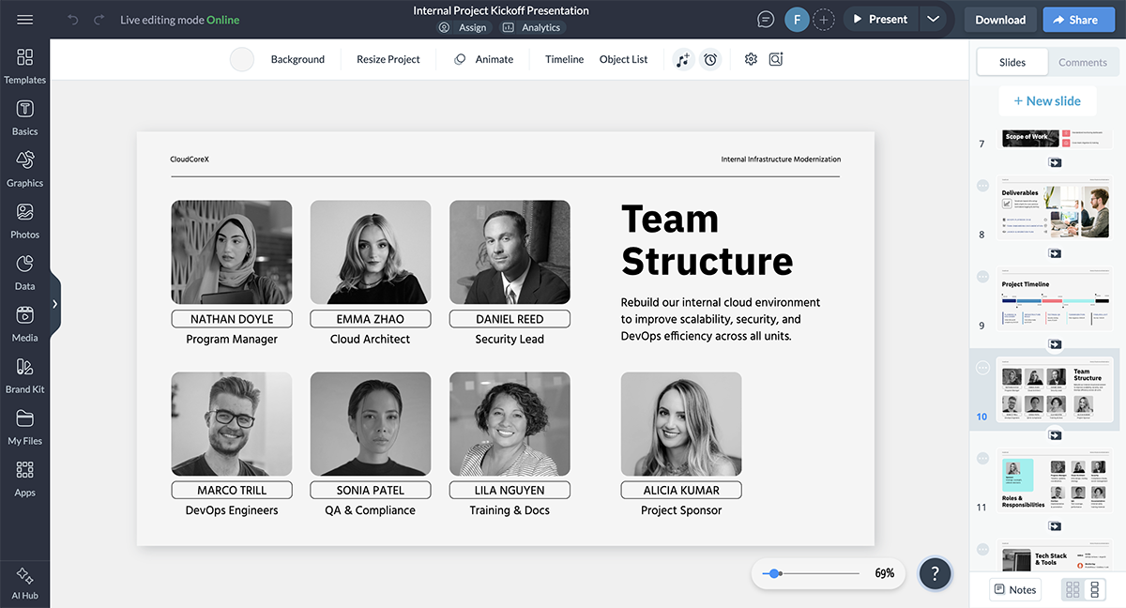Image resolution: width=1126 pixels, height=608 pixels.
Task: Click the Download button
Action: coord(999,20)
